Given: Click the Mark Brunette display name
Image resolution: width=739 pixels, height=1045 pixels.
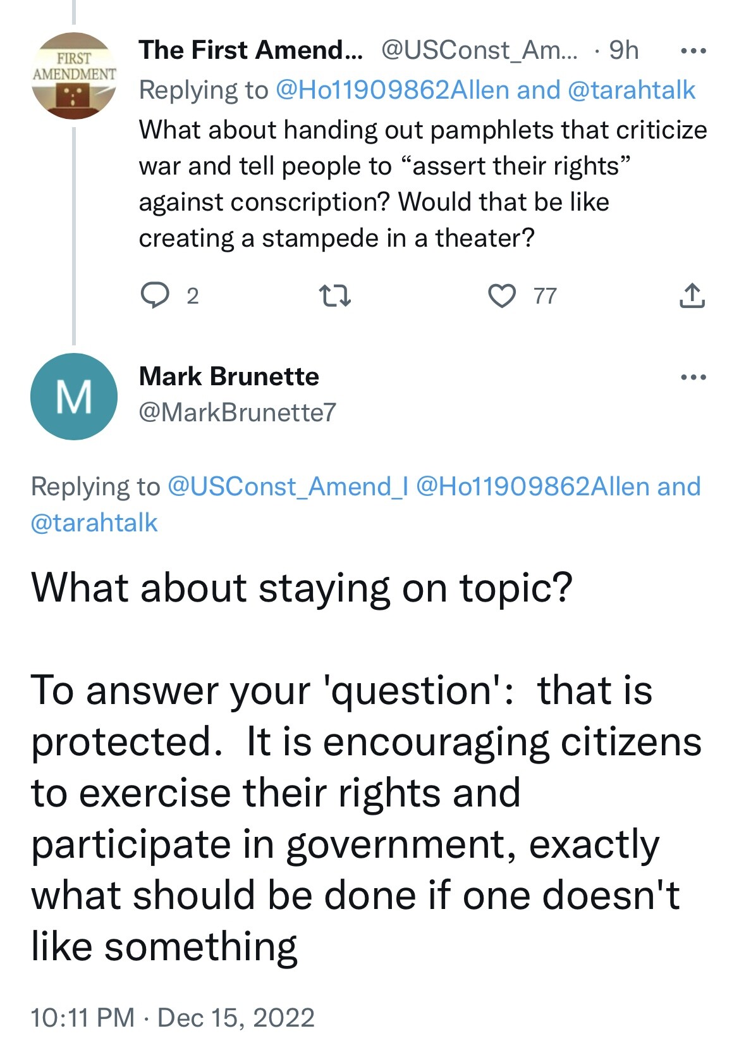Looking at the screenshot, I should [x=229, y=376].
